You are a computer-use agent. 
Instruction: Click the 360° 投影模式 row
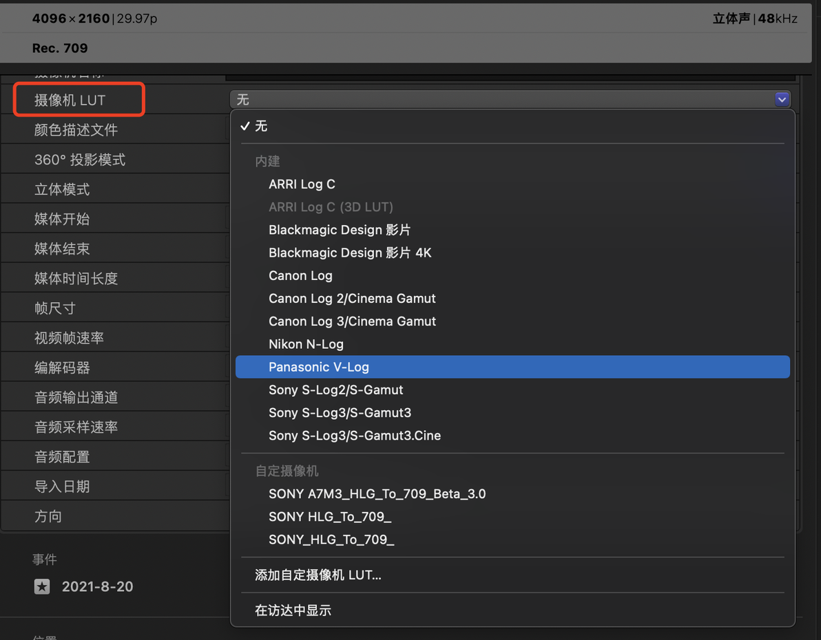[115, 160]
